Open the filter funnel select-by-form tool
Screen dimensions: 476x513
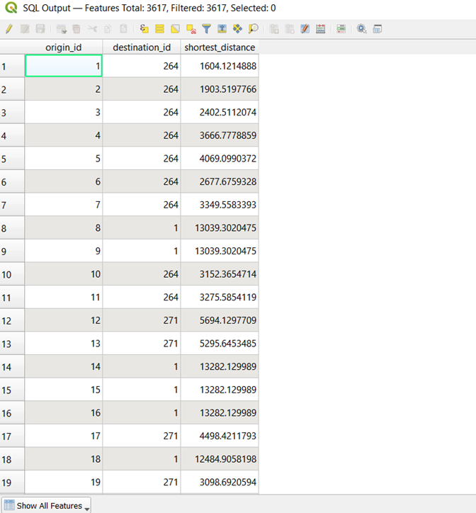coord(206,29)
